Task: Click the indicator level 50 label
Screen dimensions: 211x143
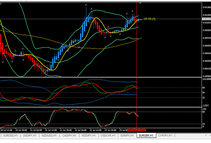Action: tap(204, 93)
